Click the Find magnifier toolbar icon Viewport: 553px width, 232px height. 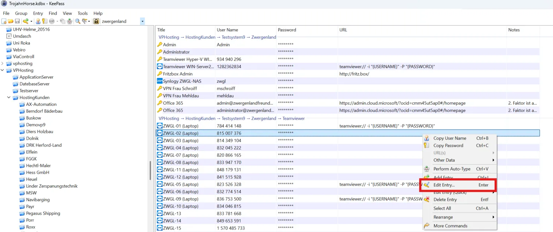click(78, 22)
